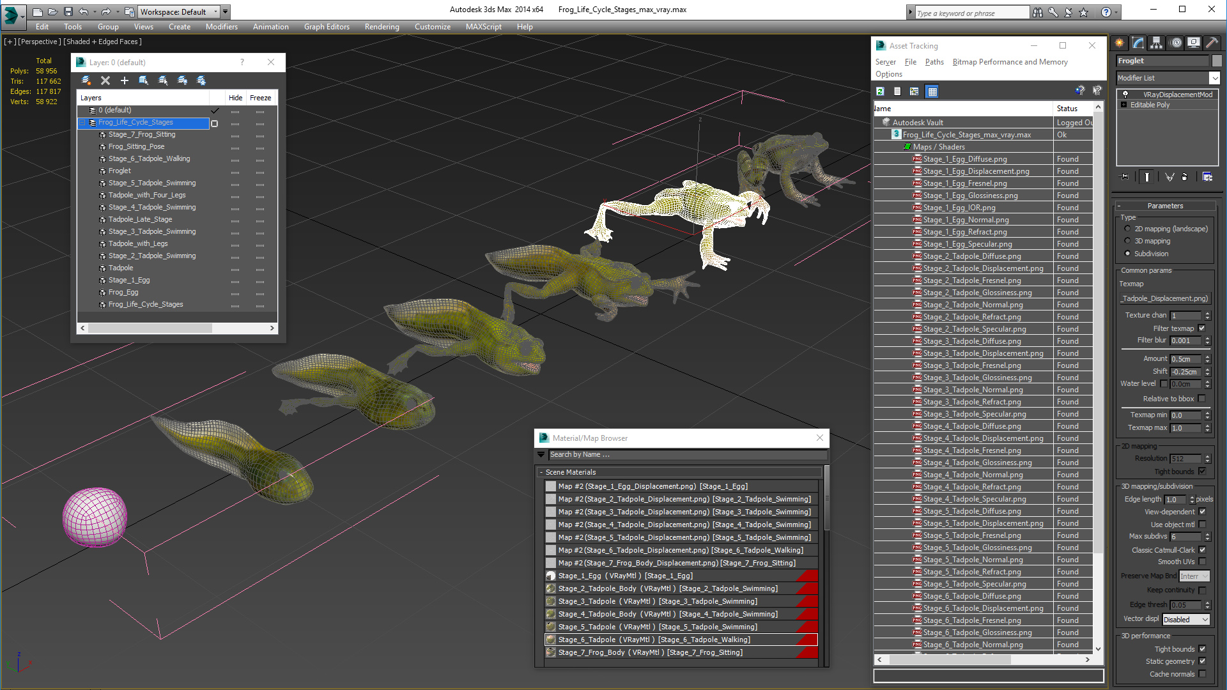Toggle the View-dependent checkbox

[x=1202, y=512]
